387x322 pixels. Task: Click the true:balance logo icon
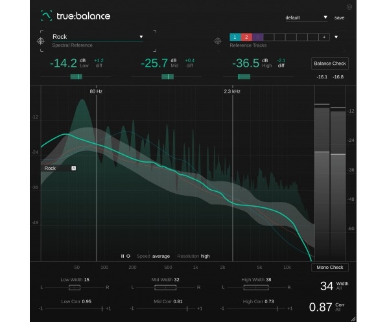pyautogui.click(x=46, y=16)
